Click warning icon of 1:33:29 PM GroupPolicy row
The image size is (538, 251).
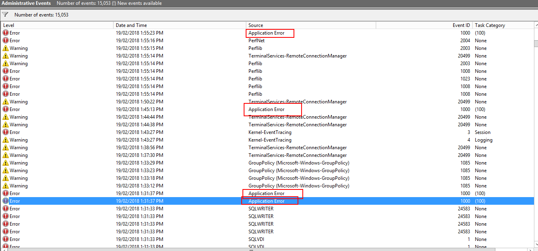click(x=6, y=163)
